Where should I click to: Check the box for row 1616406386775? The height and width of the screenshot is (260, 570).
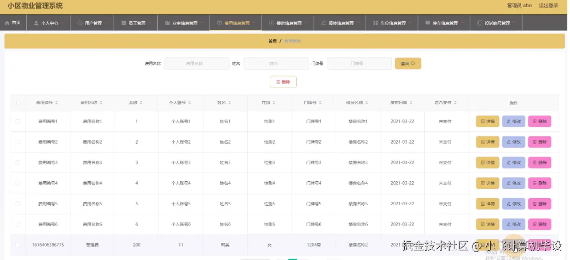[18, 245]
